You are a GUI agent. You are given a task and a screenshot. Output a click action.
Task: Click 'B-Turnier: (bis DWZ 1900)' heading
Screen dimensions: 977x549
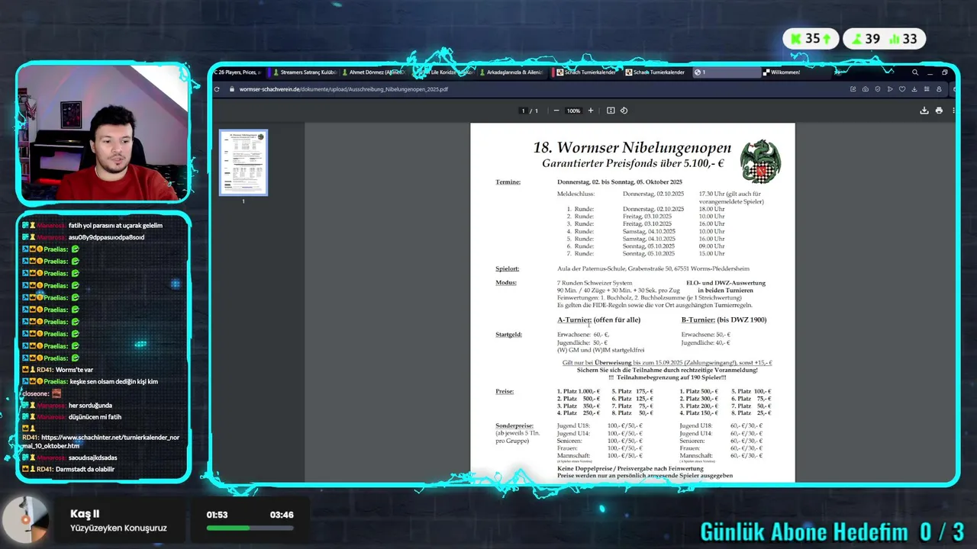point(724,320)
